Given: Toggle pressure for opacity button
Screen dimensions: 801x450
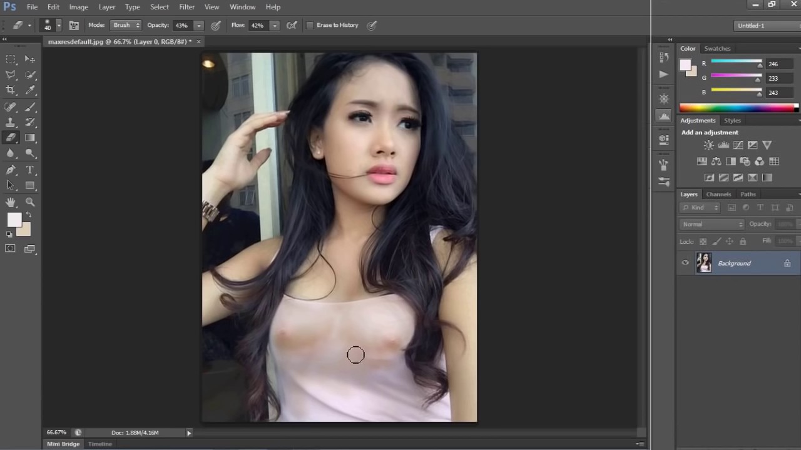Looking at the screenshot, I should (x=216, y=25).
